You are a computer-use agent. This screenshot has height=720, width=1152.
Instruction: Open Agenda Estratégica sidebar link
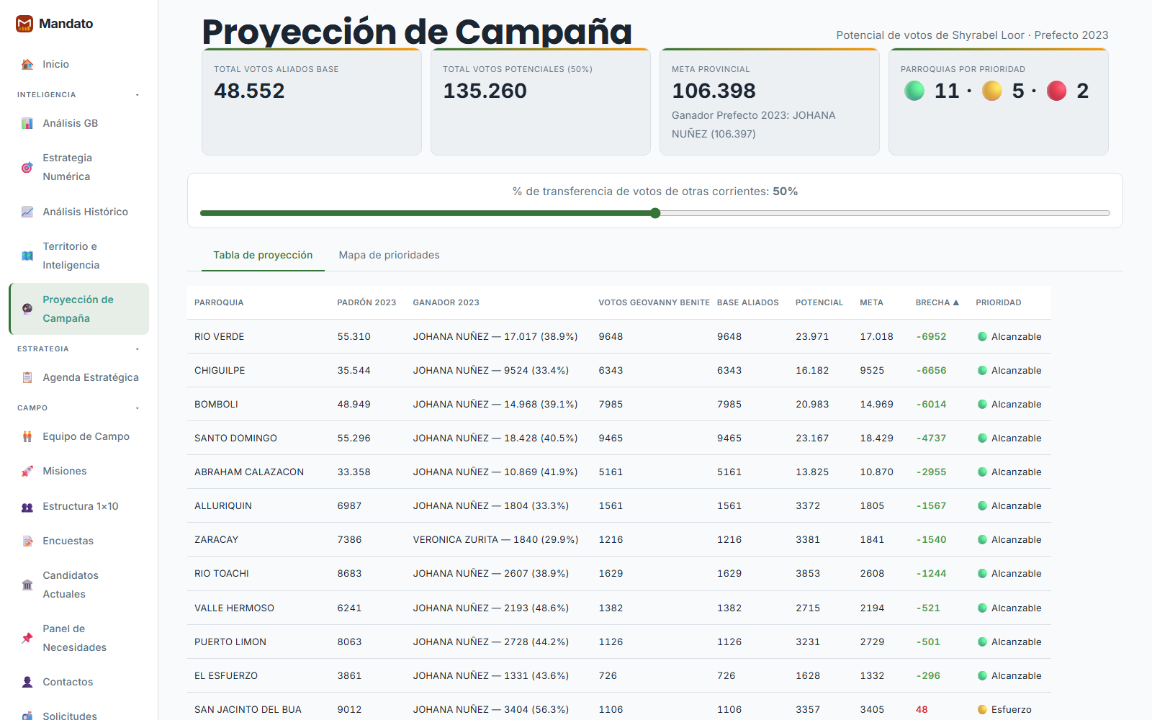pos(79,377)
